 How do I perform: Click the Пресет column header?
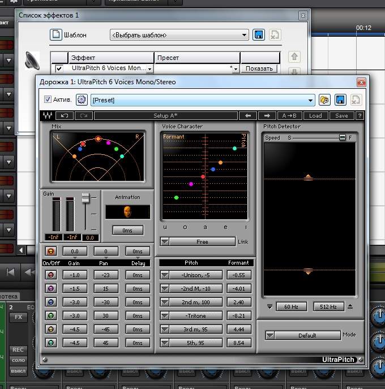tap(197, 58)
